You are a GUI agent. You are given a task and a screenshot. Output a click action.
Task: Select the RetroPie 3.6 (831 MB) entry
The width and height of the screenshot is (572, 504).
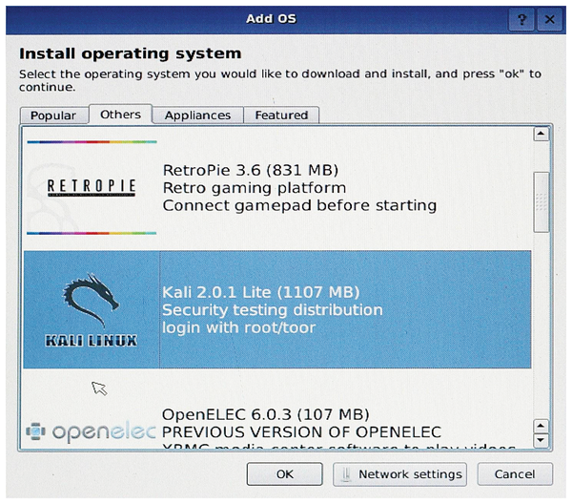coord(277,188)
